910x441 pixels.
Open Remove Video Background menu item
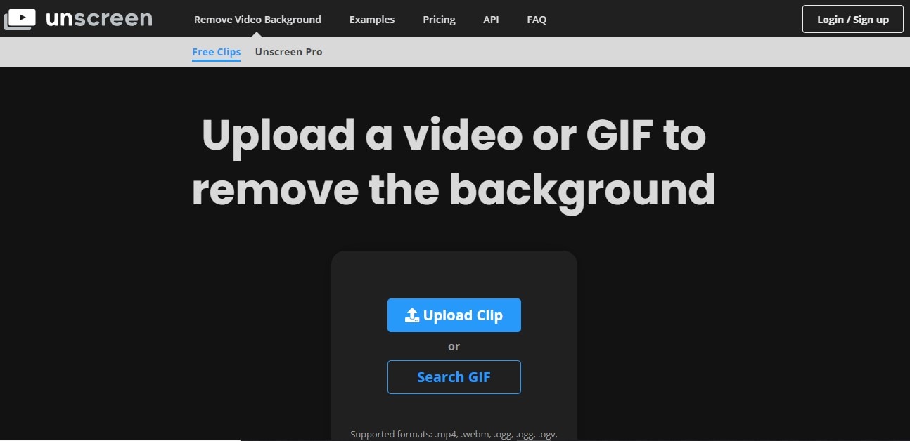(x=257, y=20)
